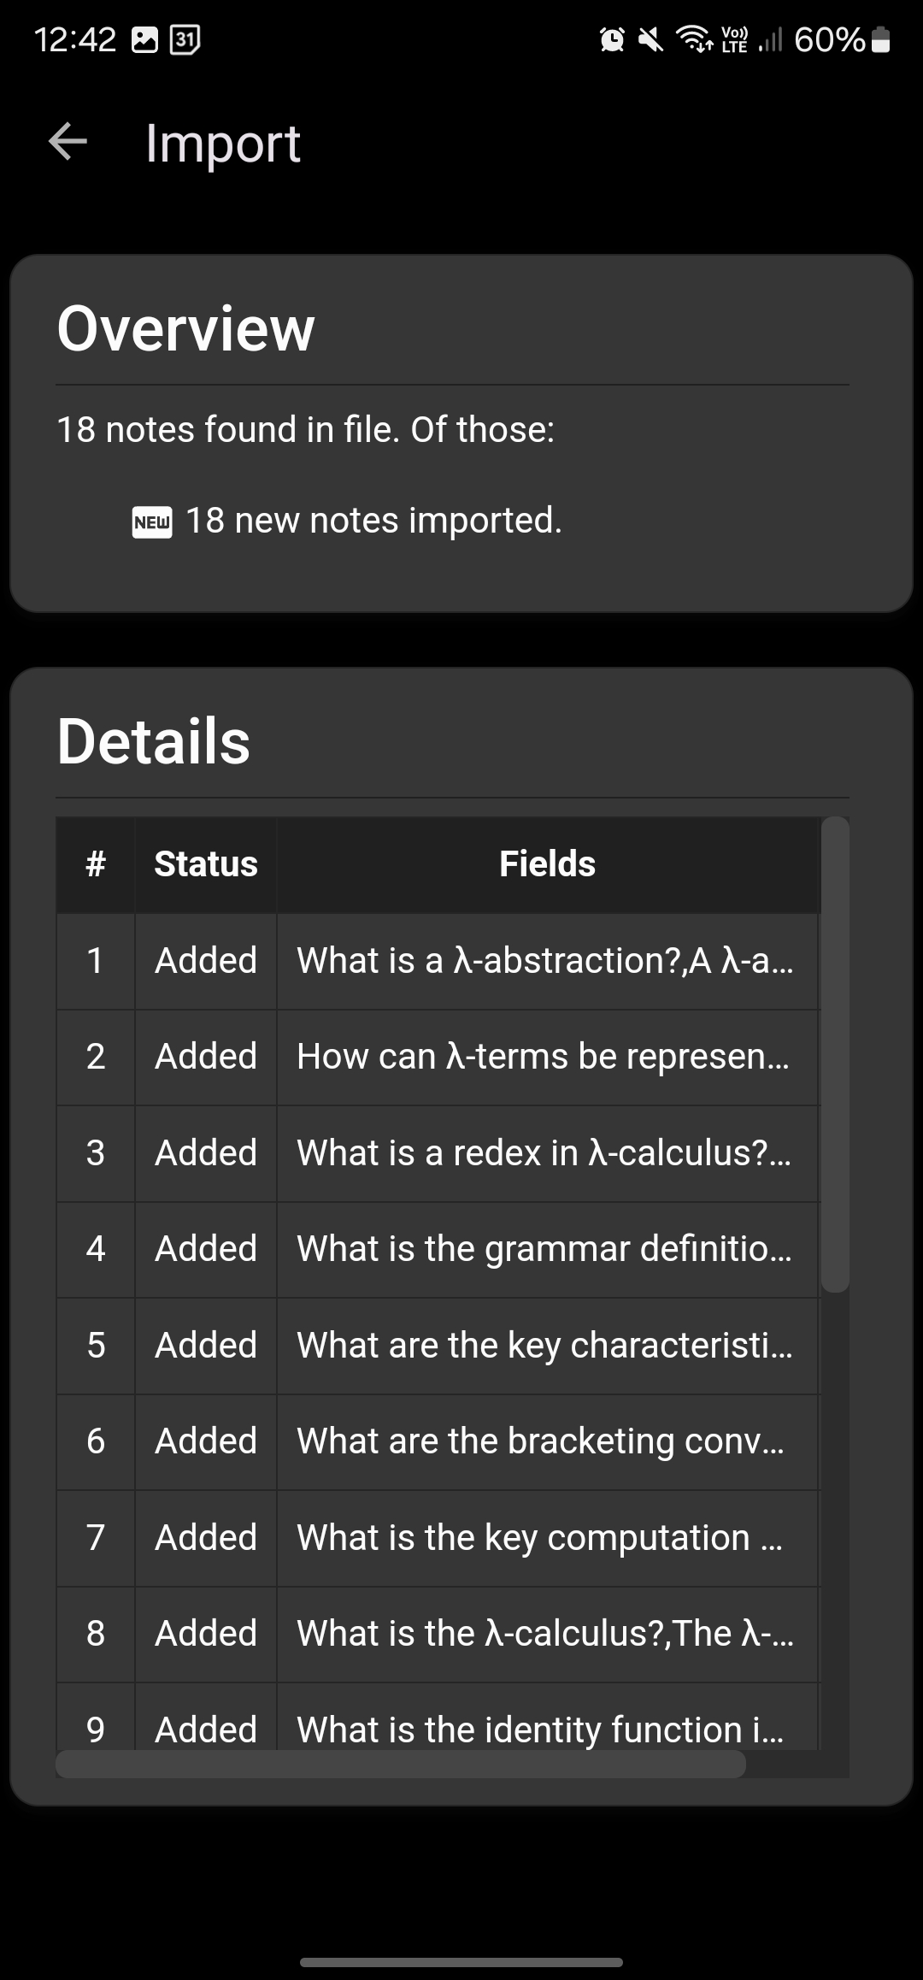Tap 'Added' status in row 7
This screenshot has width=923, height=1980.
[x=206, y=1538]
